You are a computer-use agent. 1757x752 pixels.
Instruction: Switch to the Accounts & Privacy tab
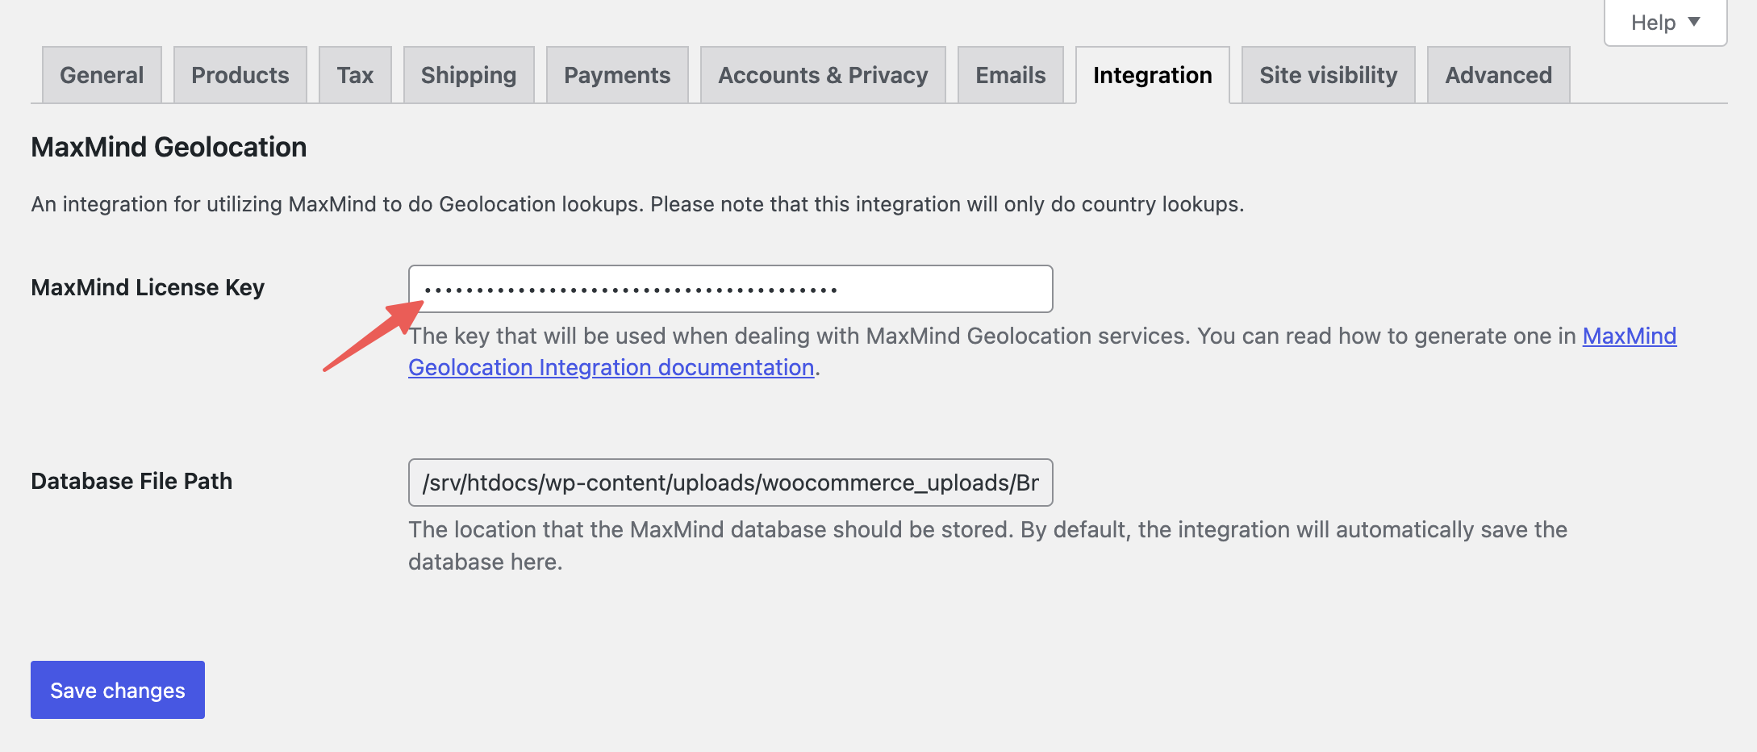coord(822,74)
